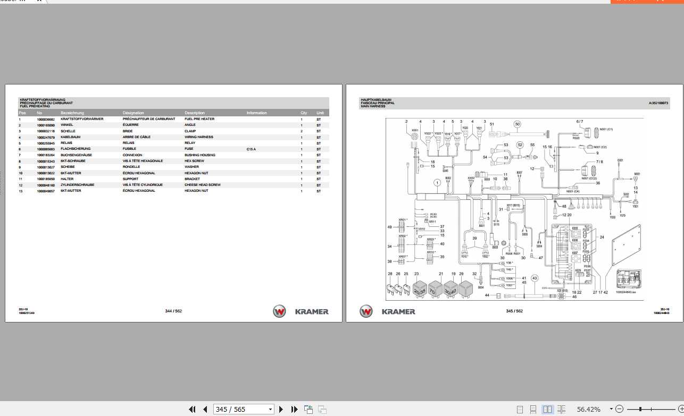Click the 'C15 A' information cell
The width and height of the screenshot is (684, 416).
click(x=251, y=149)
